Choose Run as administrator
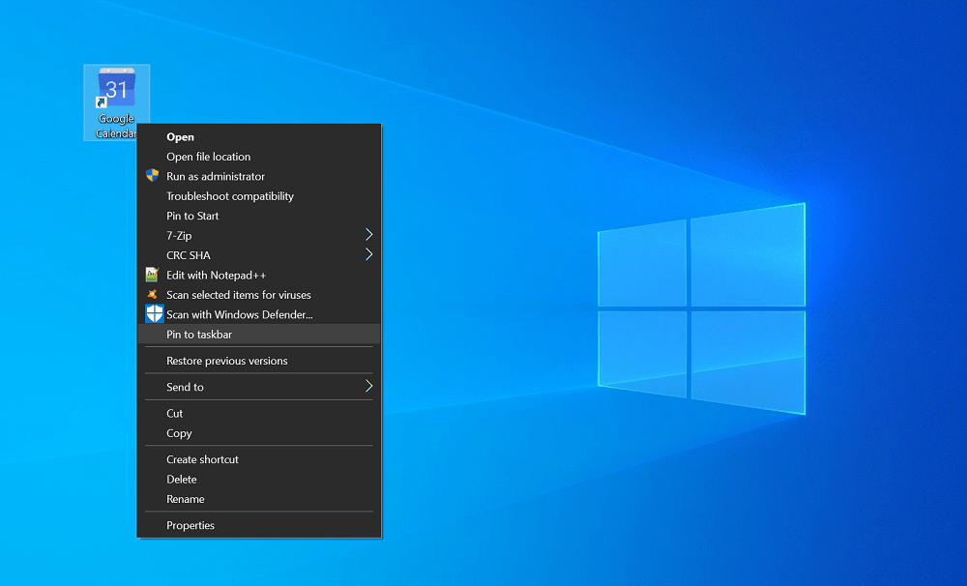 click(x=259, y=176)
